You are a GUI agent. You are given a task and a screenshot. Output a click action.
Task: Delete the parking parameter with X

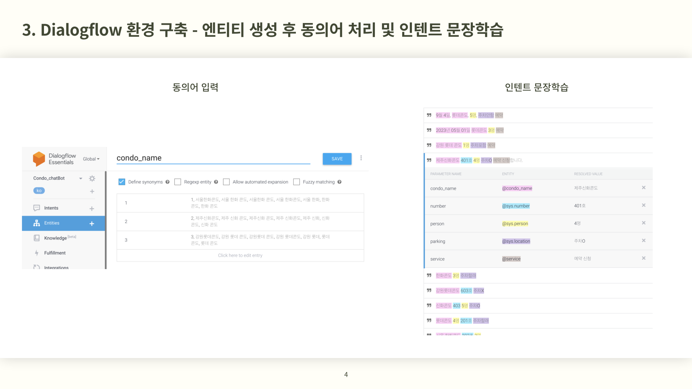coord(643,241)
